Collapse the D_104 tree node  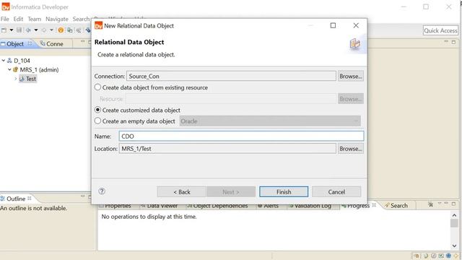click(x=3, y=61)
